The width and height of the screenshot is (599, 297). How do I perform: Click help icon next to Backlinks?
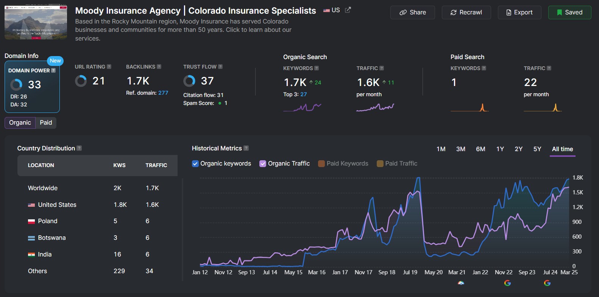click(159, 67)
